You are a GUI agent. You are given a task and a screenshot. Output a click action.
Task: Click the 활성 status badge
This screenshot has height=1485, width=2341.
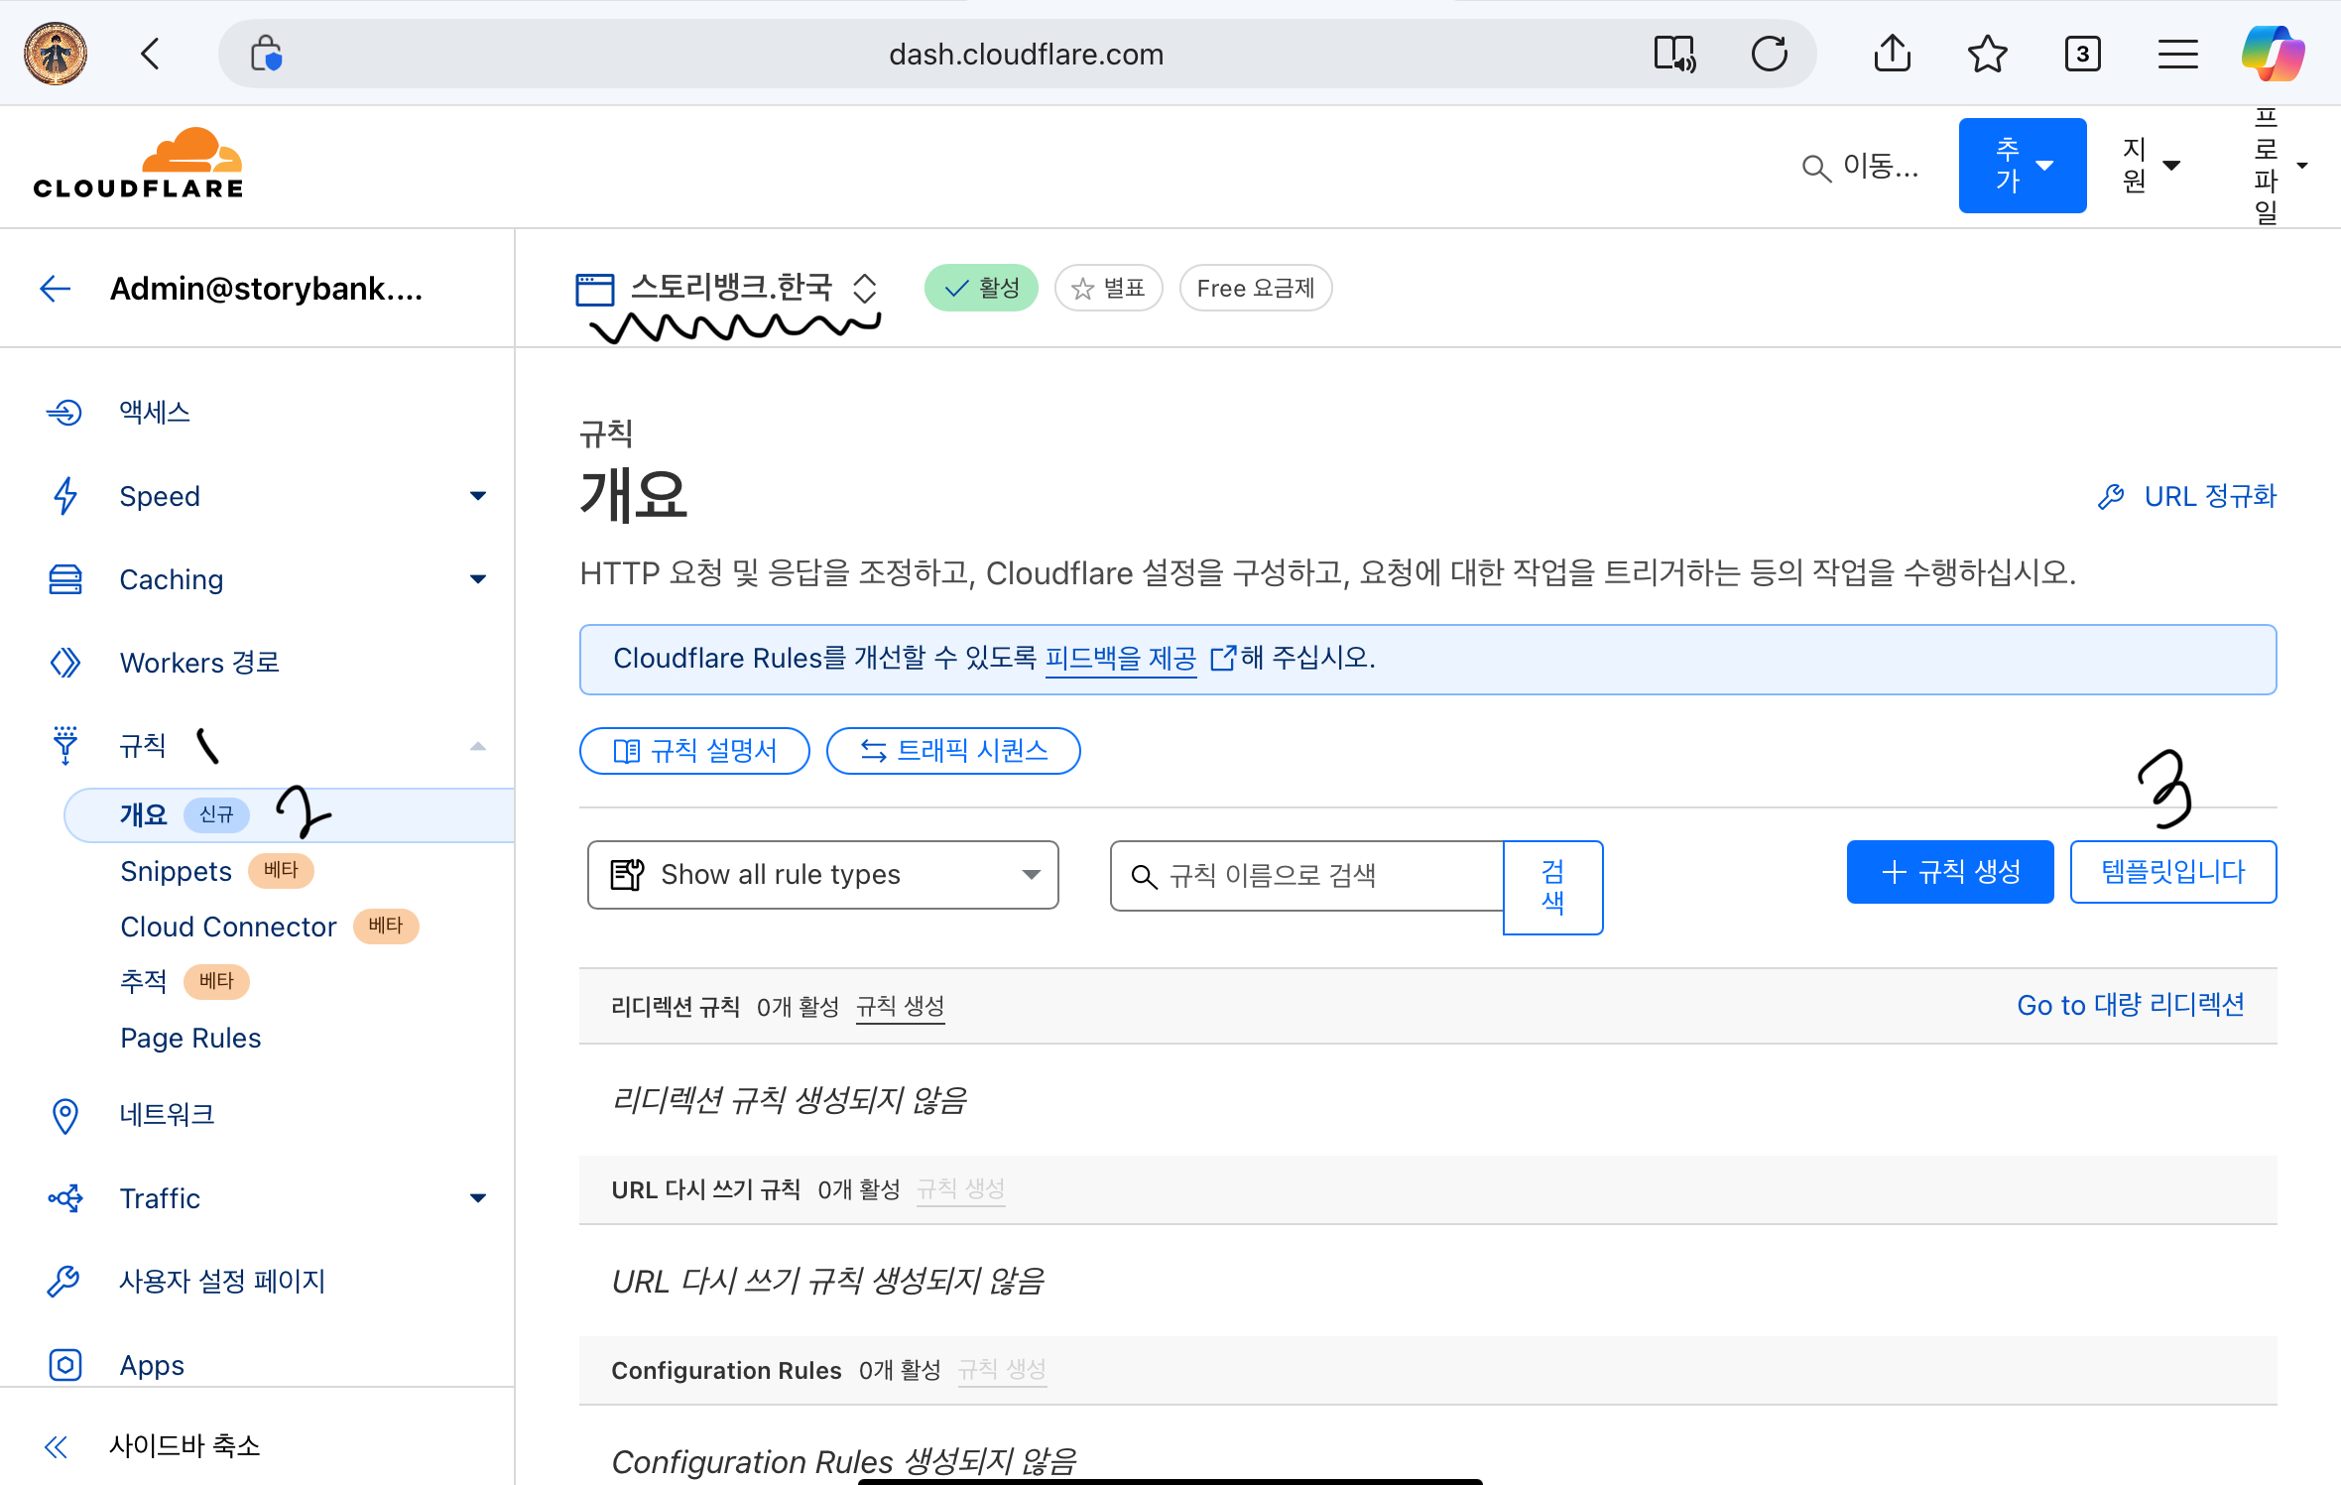click(981, 288)
